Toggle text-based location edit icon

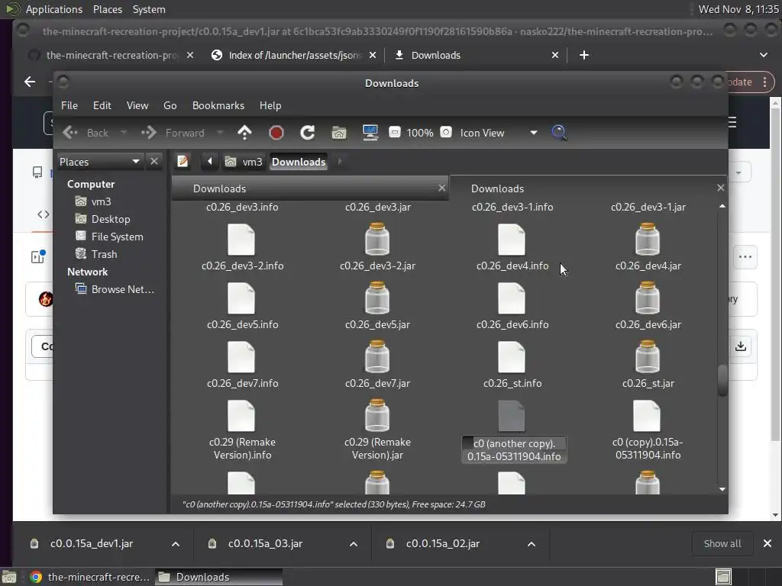pos(183,162)
